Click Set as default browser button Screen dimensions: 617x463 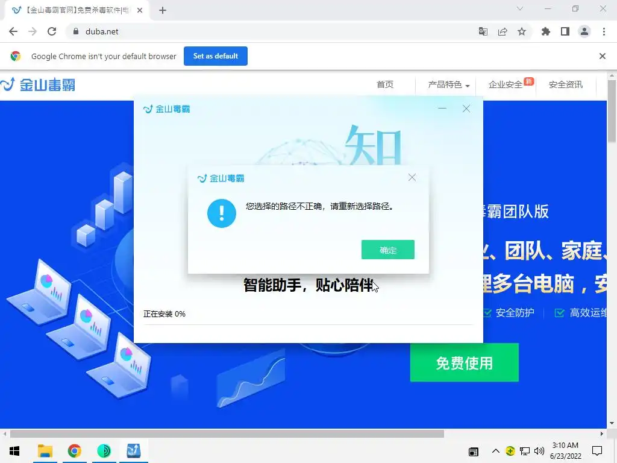click(x=216, y=56)
